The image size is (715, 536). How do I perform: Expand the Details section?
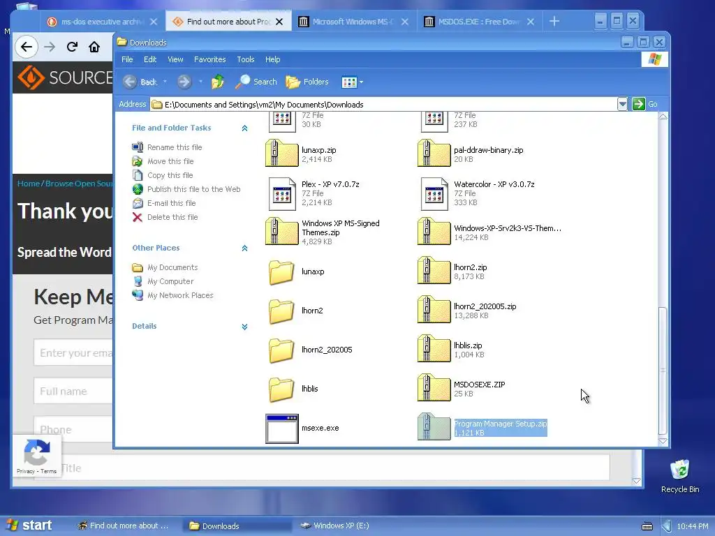pos(244,327)
